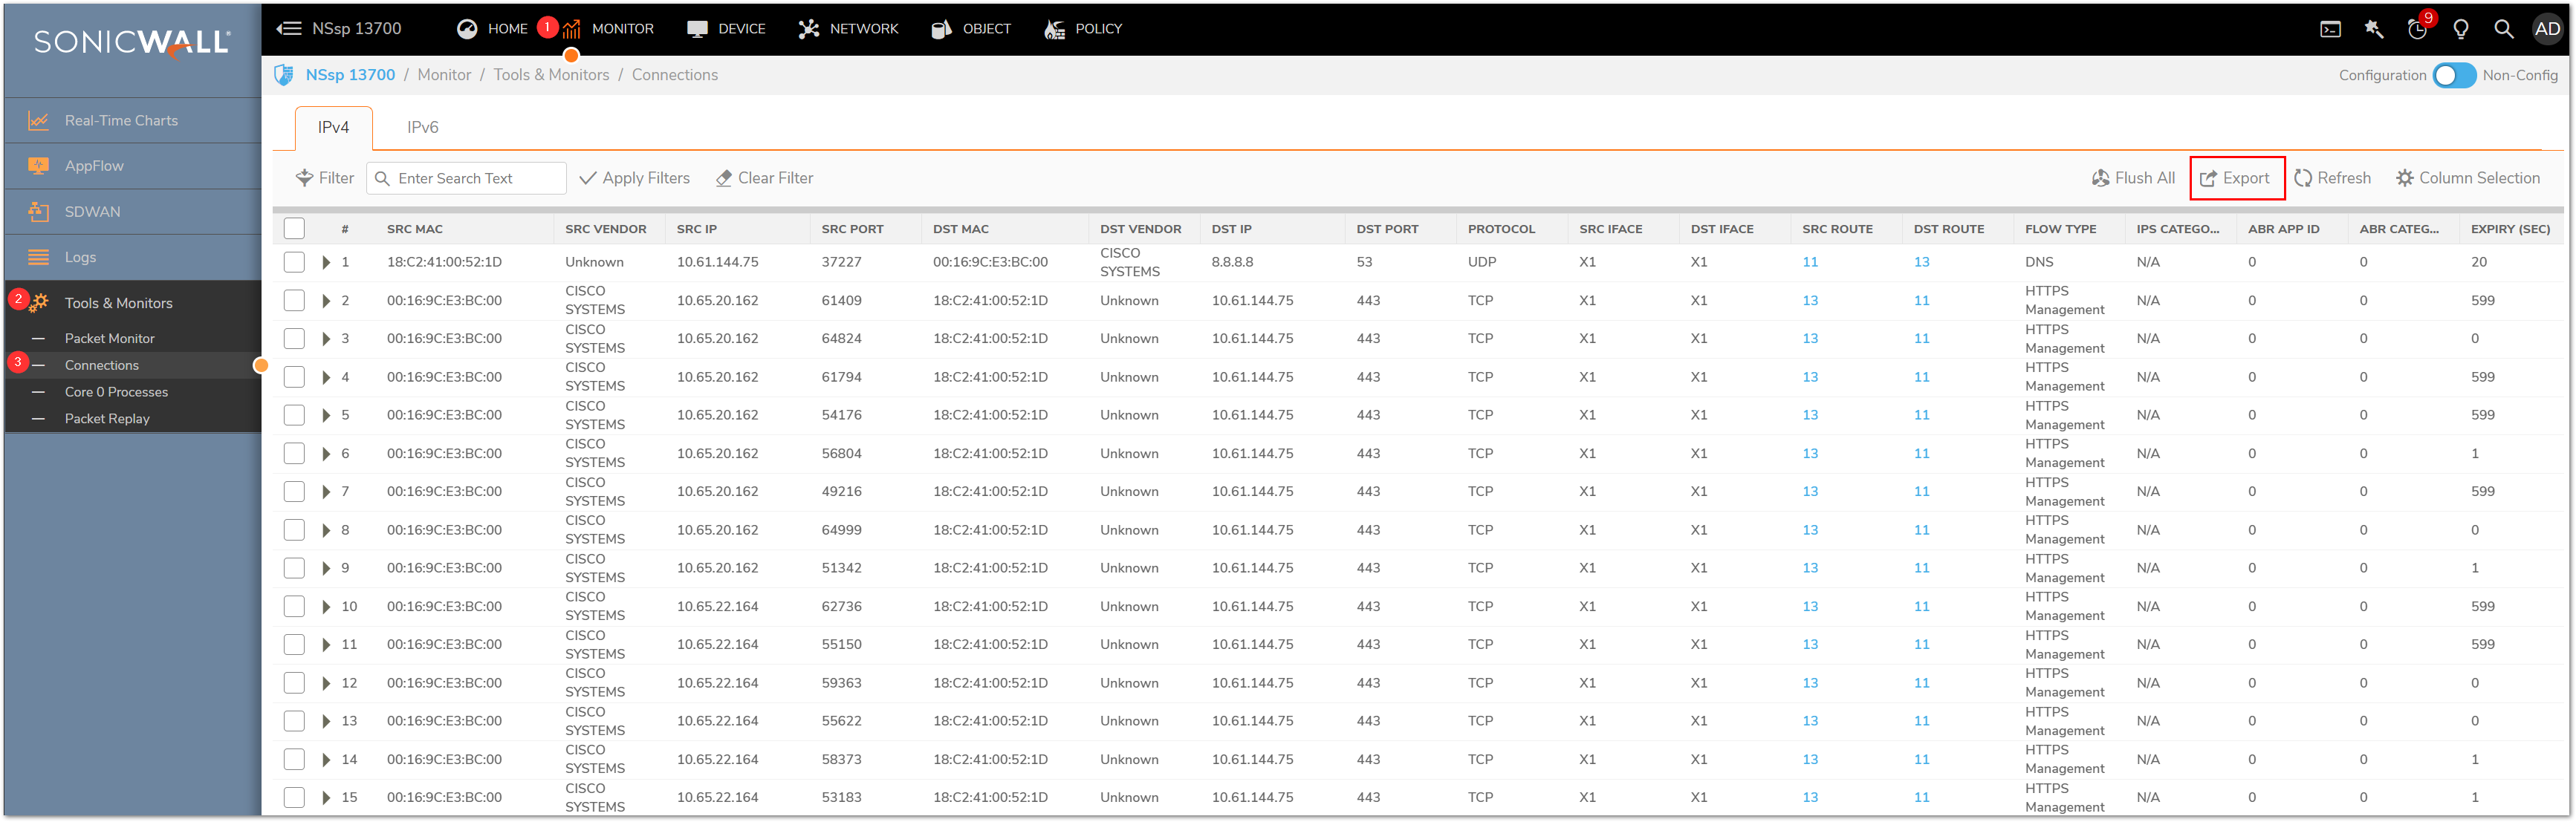Check the select-all header checkbox

coord(294,228)
